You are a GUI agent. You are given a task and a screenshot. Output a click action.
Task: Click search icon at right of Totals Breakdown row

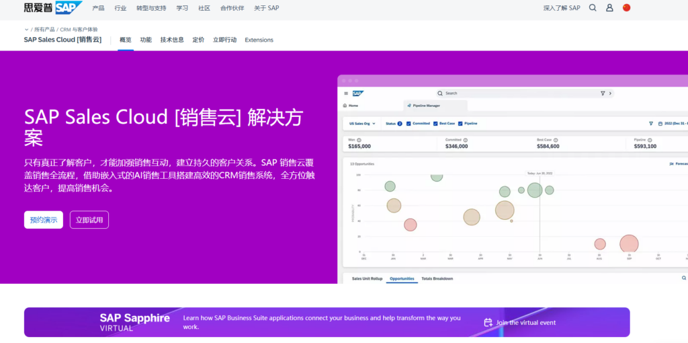click(x=683, y=278)
